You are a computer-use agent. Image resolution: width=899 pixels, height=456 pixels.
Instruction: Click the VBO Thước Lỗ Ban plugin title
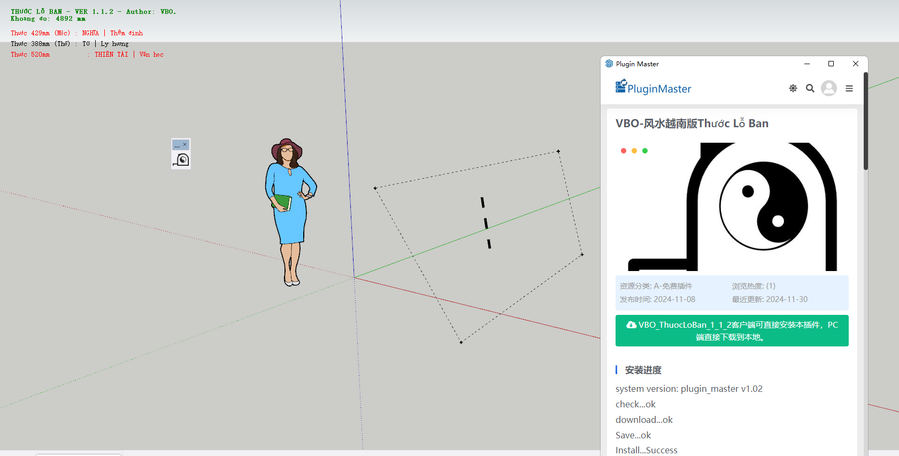click(691, 123)
